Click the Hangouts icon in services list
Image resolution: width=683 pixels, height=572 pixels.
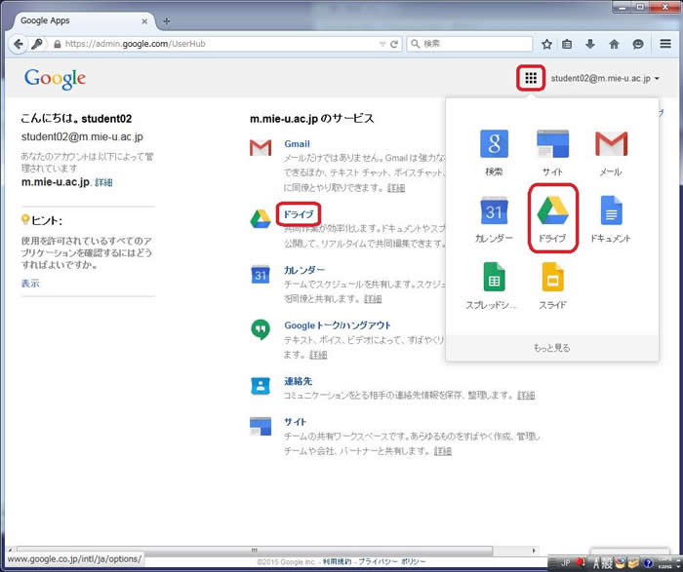[x=261, y=330]
